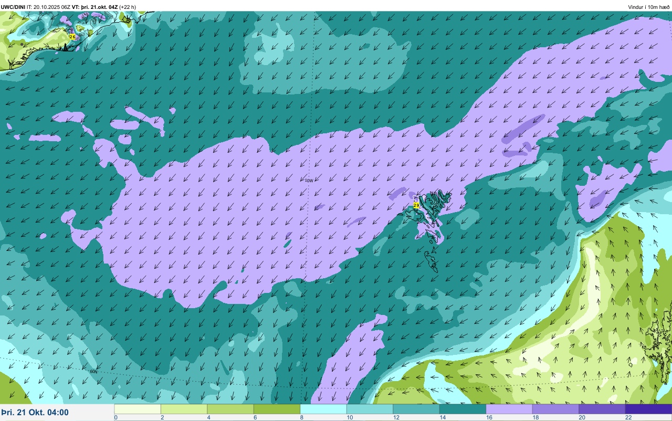Click the yellow wind maximum marker 26
Viewport: 672px width, 421px height.
[72, 37]
